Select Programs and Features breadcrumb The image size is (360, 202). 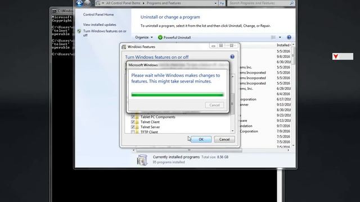(164, 3)
